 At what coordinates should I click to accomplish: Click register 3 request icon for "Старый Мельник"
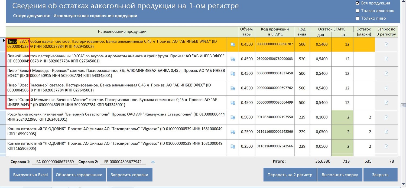tap(386, 103)
